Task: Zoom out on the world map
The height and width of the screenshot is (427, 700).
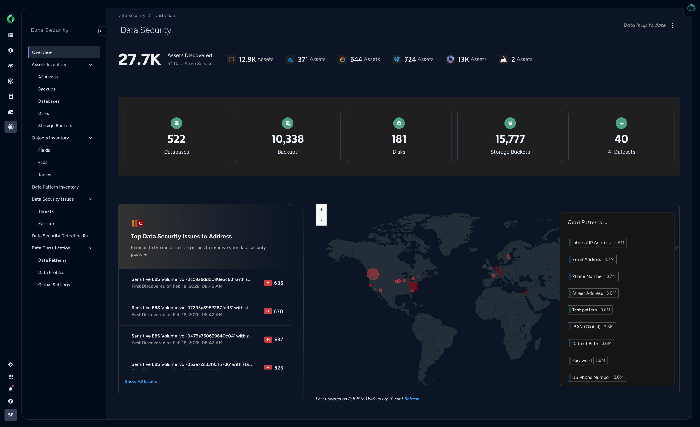Action: point(321,220)
